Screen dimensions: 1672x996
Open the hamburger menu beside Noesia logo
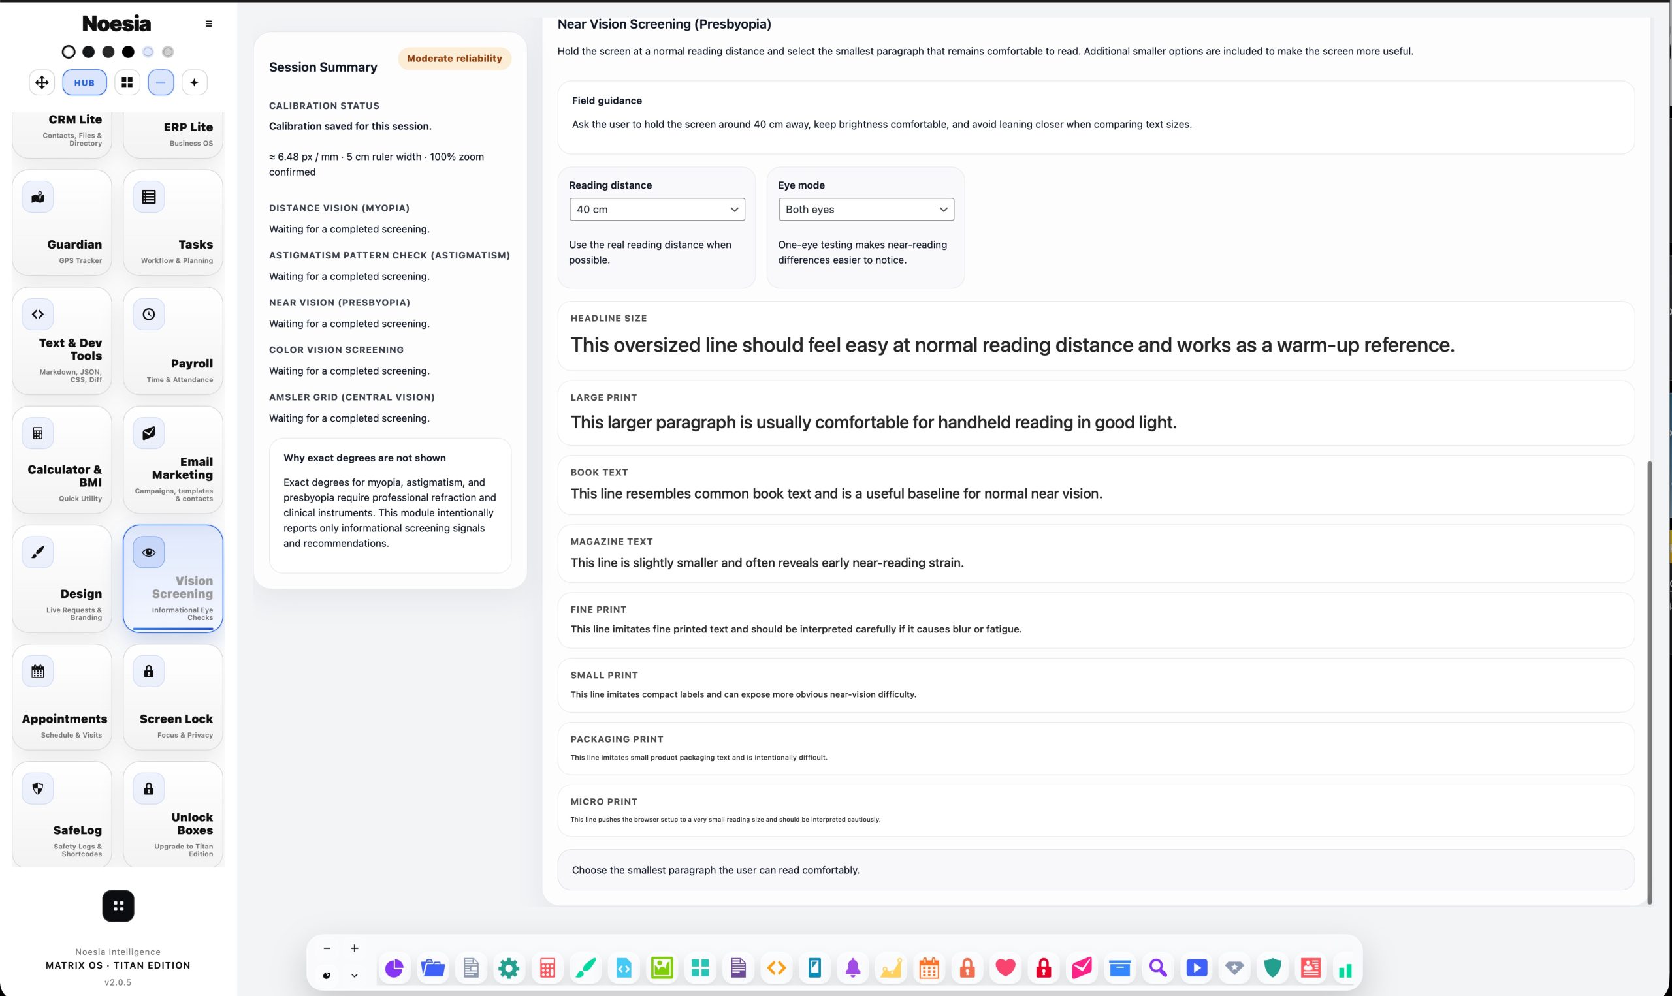pos(208,23)
